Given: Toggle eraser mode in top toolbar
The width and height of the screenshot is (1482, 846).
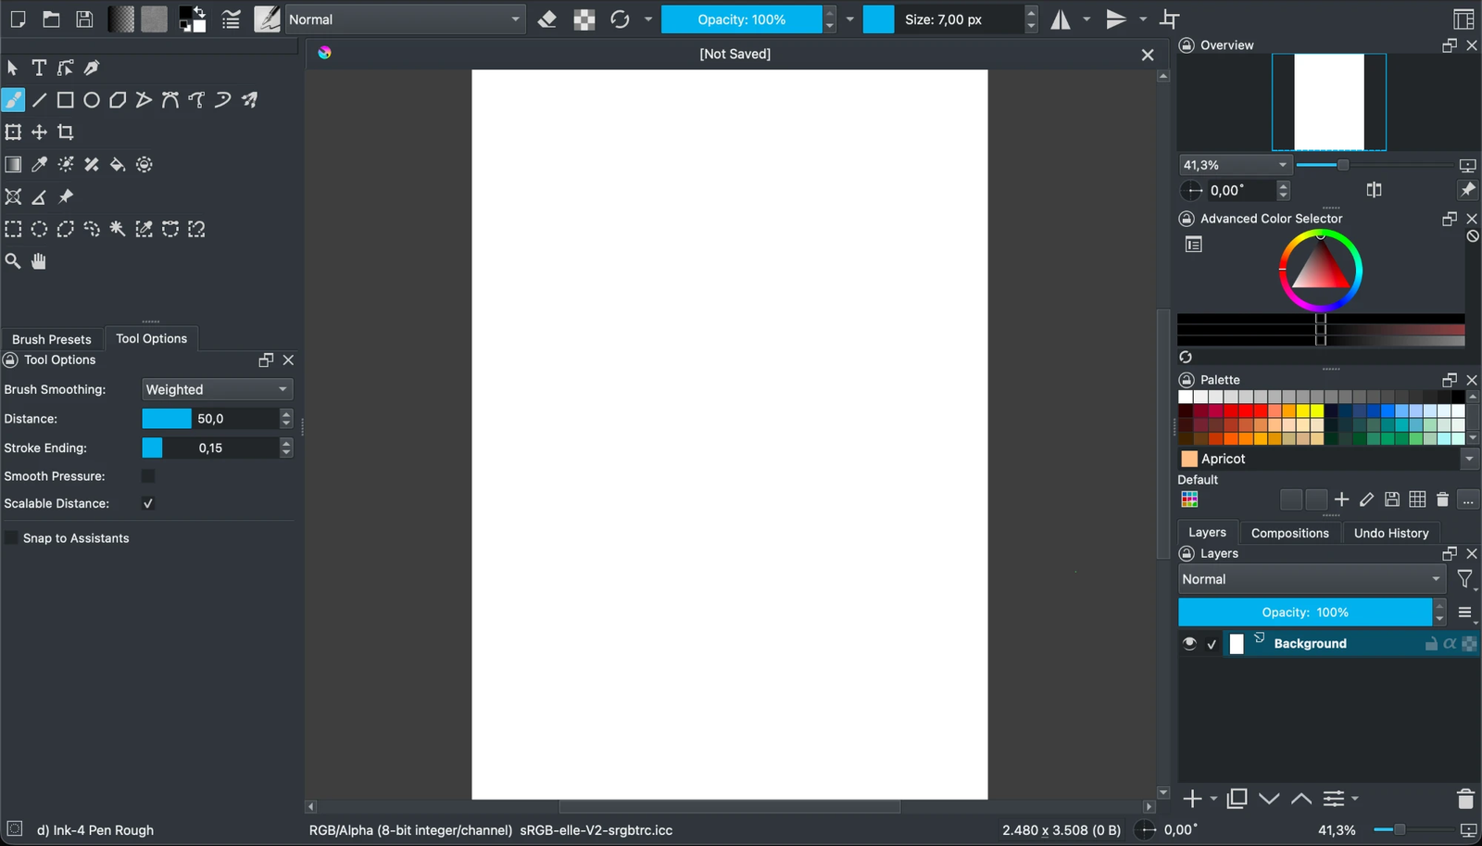Looking at the screenshot, I should click(x=547, y=19).
